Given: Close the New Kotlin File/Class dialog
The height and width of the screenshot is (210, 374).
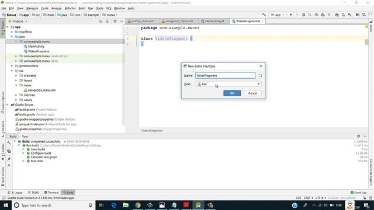Looking at the screenshot, I should pos(261,66).
